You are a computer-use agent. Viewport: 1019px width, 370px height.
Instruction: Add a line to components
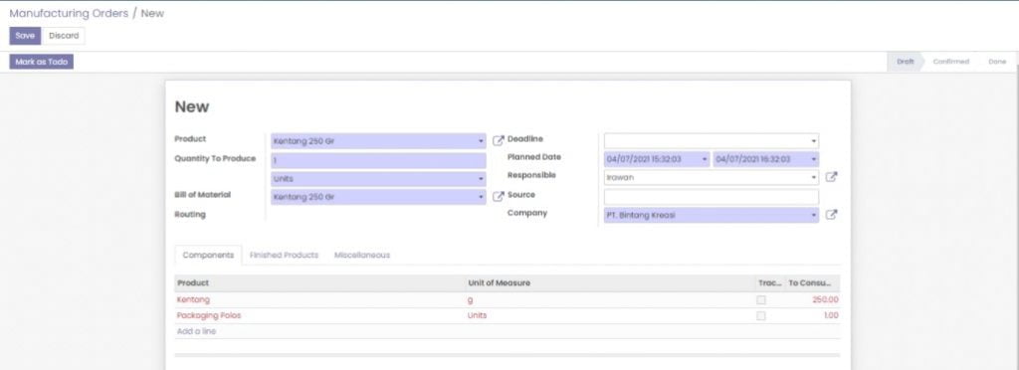[196, 331]
